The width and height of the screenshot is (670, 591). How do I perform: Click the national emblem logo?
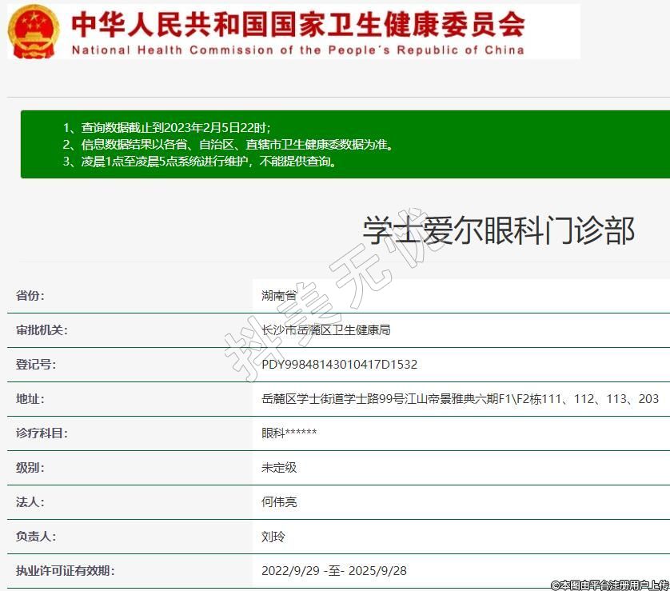click(34, 31)
